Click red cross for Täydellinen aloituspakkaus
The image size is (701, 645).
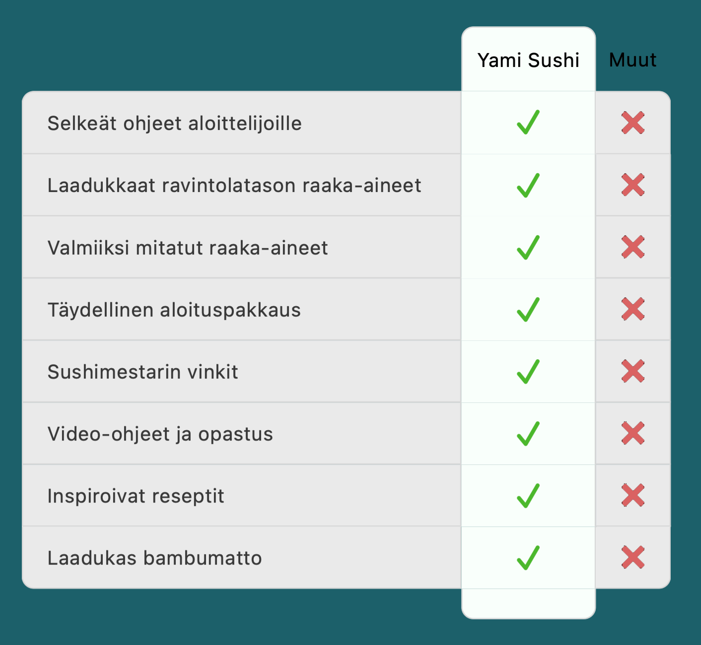point(633,309)
